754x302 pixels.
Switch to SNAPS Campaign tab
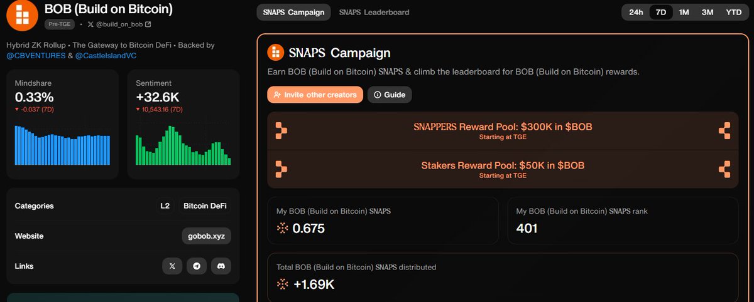coord(294,13)
